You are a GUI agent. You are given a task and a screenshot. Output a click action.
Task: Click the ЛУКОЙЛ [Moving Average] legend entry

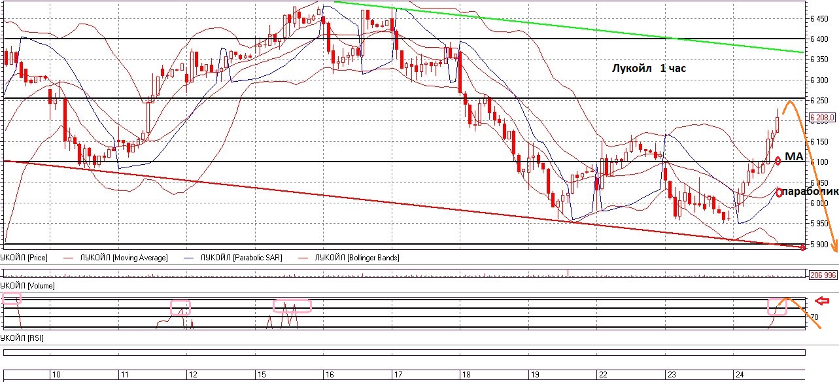click(124, 258)
